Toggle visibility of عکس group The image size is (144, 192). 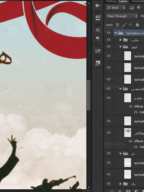[109, 40]
